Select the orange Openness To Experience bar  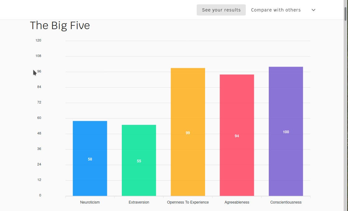188,132
